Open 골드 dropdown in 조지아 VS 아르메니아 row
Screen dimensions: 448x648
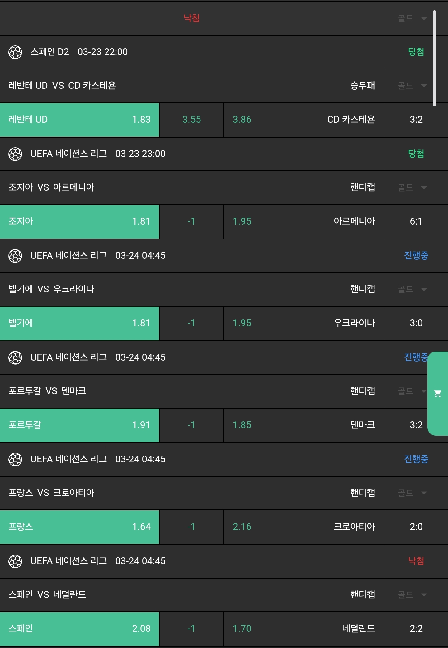point(412,187)
